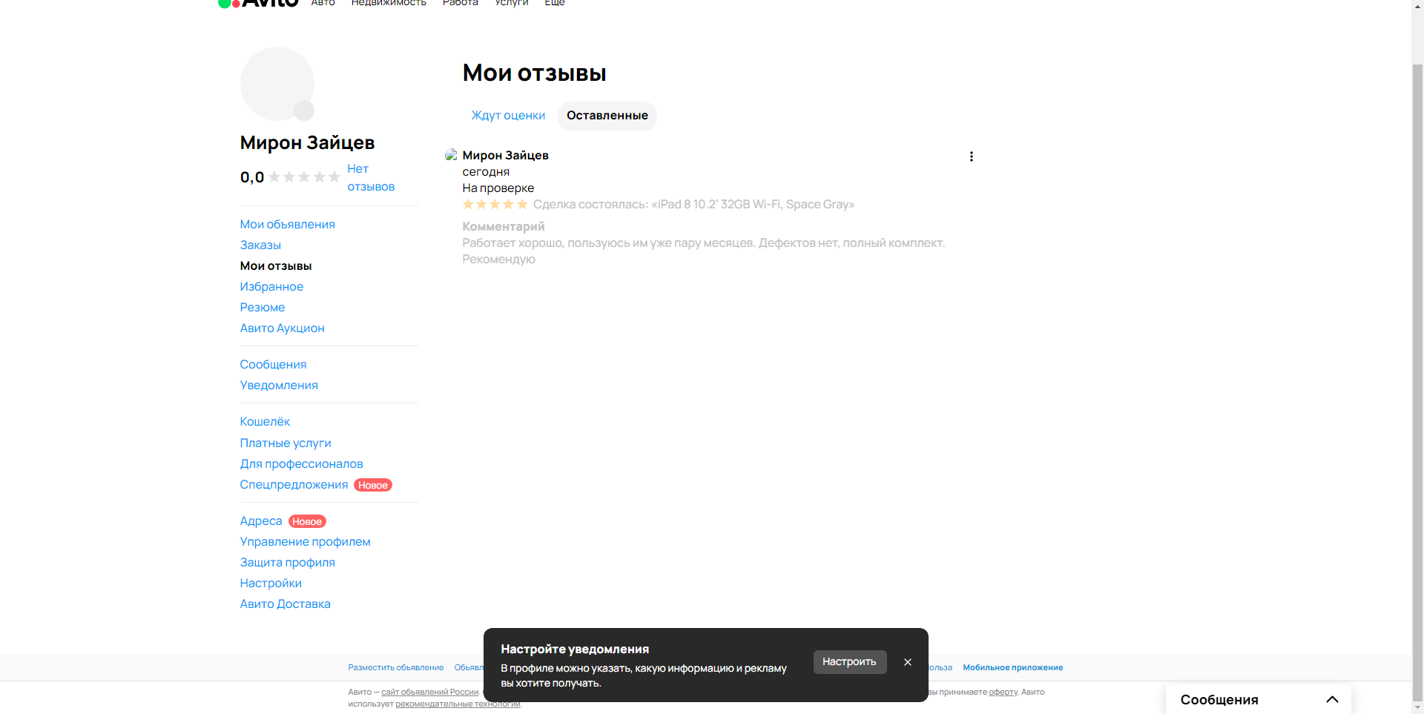The image size is (1424, 714).
Task: Switch to the Ждут оценки tab
Action: [x=508, y=116]
